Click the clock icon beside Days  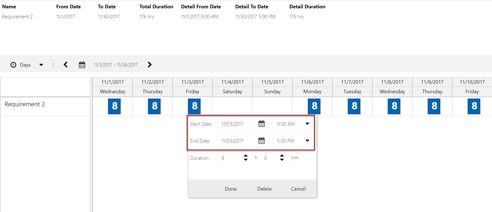pos(13,65)
